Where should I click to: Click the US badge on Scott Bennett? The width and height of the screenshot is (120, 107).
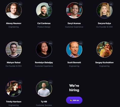point(81,43)
